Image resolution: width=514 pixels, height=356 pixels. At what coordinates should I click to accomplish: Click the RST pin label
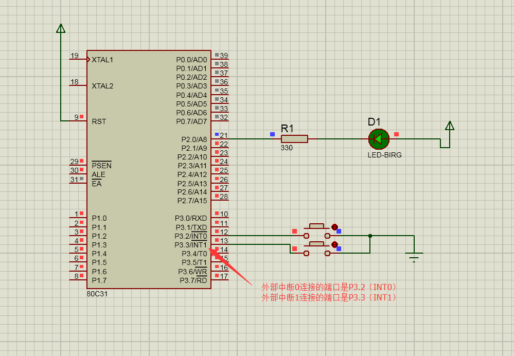(99, 121)
